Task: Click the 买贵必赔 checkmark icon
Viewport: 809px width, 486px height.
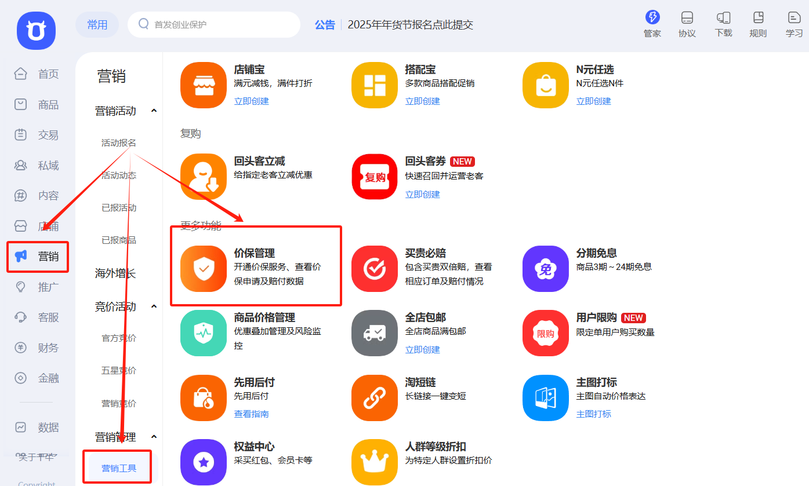Action: tap(375, 269)
